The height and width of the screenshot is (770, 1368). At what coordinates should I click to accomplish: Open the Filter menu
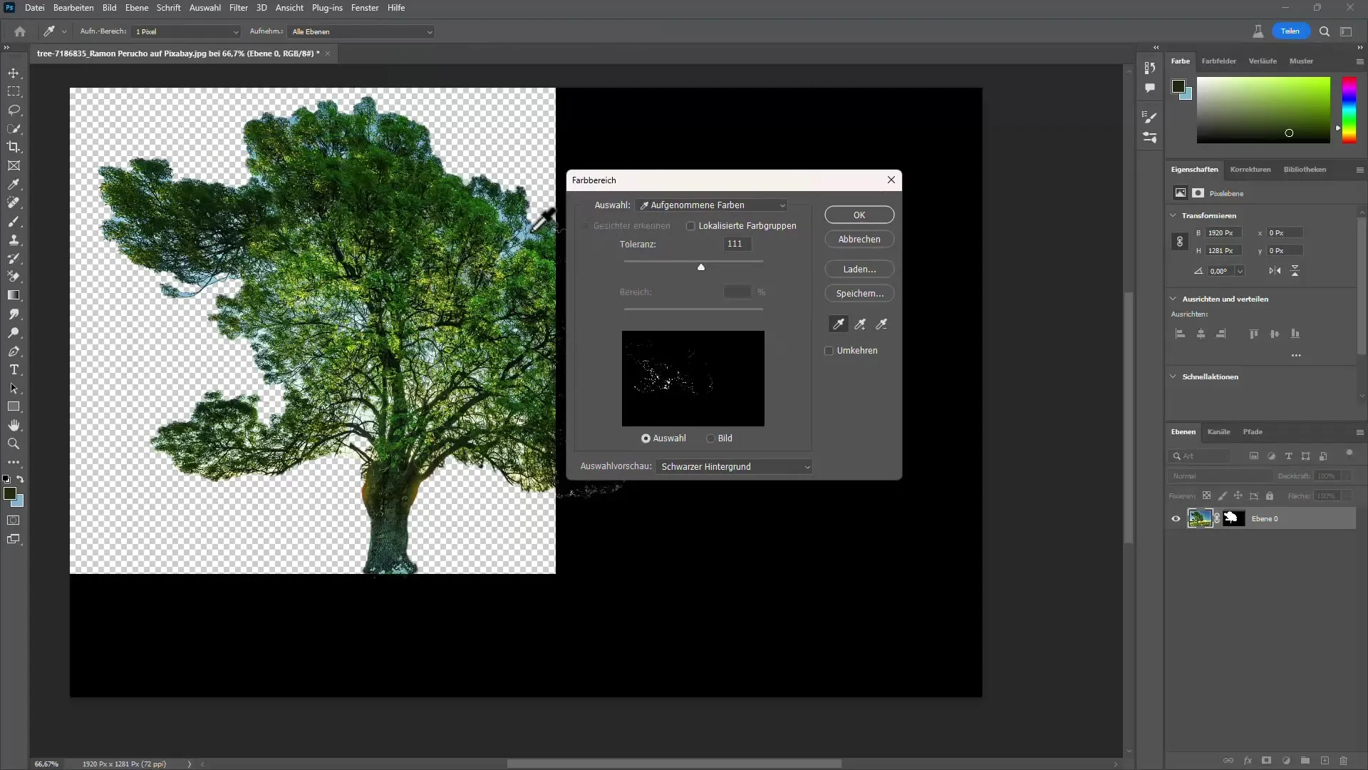click(238, 8)
